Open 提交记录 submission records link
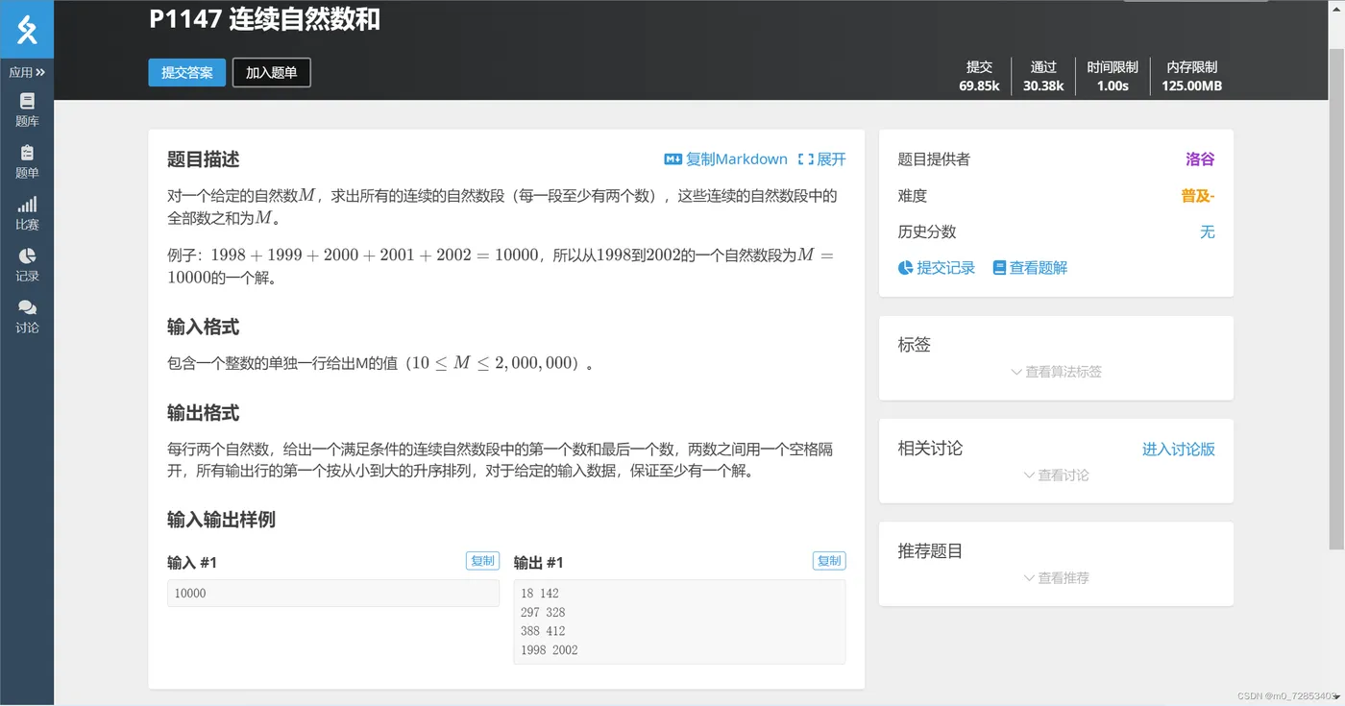The width and height of the screenshot is (1345, 706). click(937, 268)
